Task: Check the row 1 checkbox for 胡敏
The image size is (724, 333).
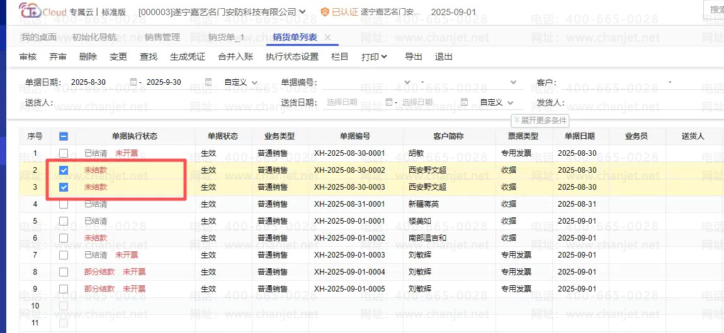Action: coord(64,153)
